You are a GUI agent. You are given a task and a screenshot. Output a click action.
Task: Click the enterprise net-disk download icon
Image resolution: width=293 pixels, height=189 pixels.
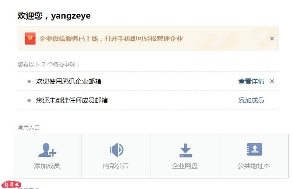185,150
